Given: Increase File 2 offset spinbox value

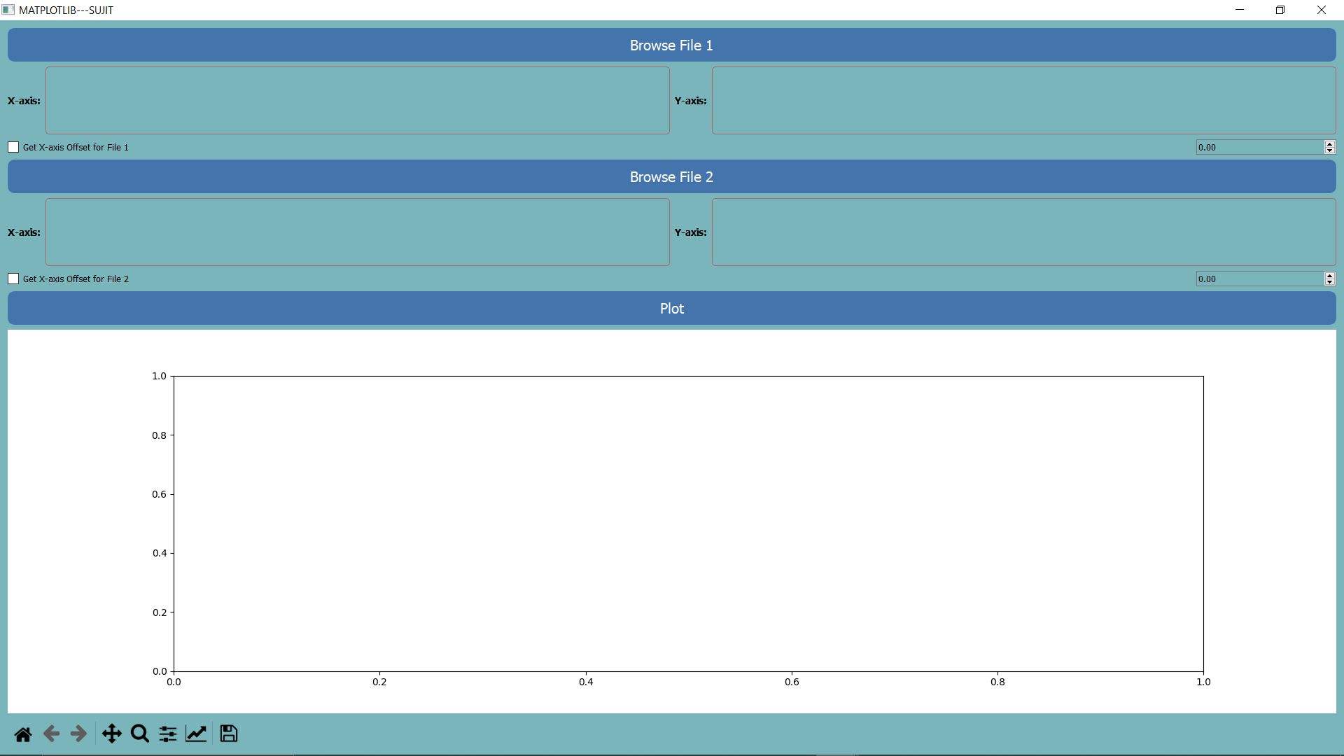Looking at the screenshot, I should tap(1329, 275).
